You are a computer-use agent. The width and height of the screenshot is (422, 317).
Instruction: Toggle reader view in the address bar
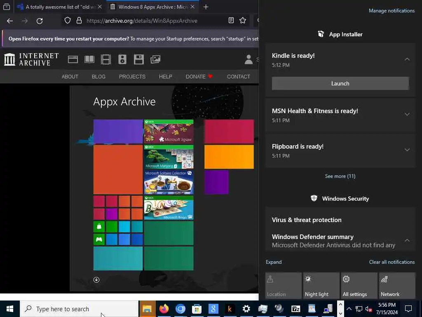231,21
